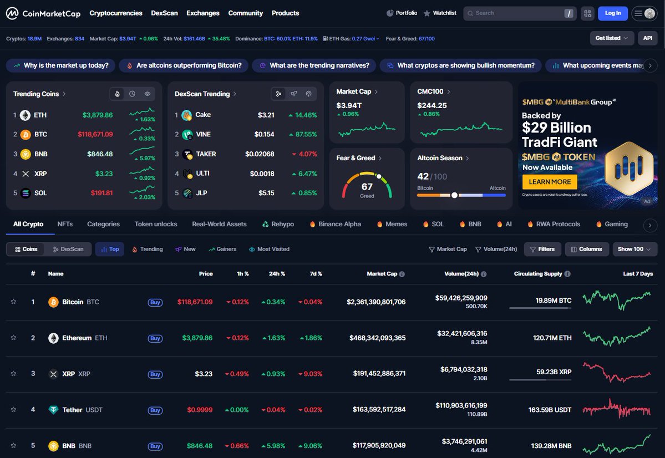The width and height of the screenshot is (665, 458).
Task: Open the Filters button
Action: 542,249
